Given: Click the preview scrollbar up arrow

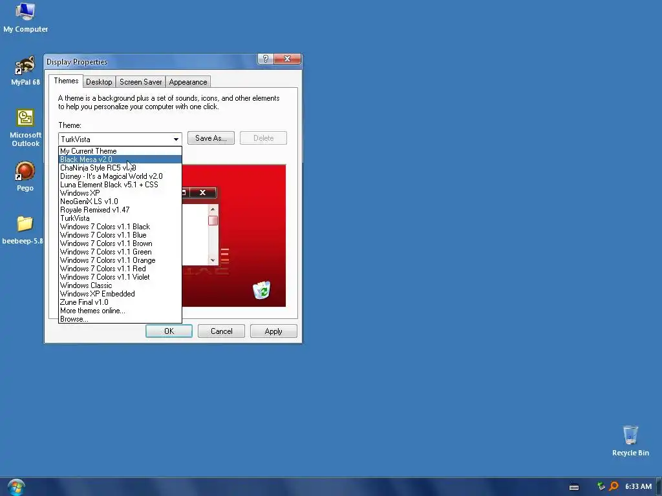Looking at the screenshot, I should pos(213,209).
